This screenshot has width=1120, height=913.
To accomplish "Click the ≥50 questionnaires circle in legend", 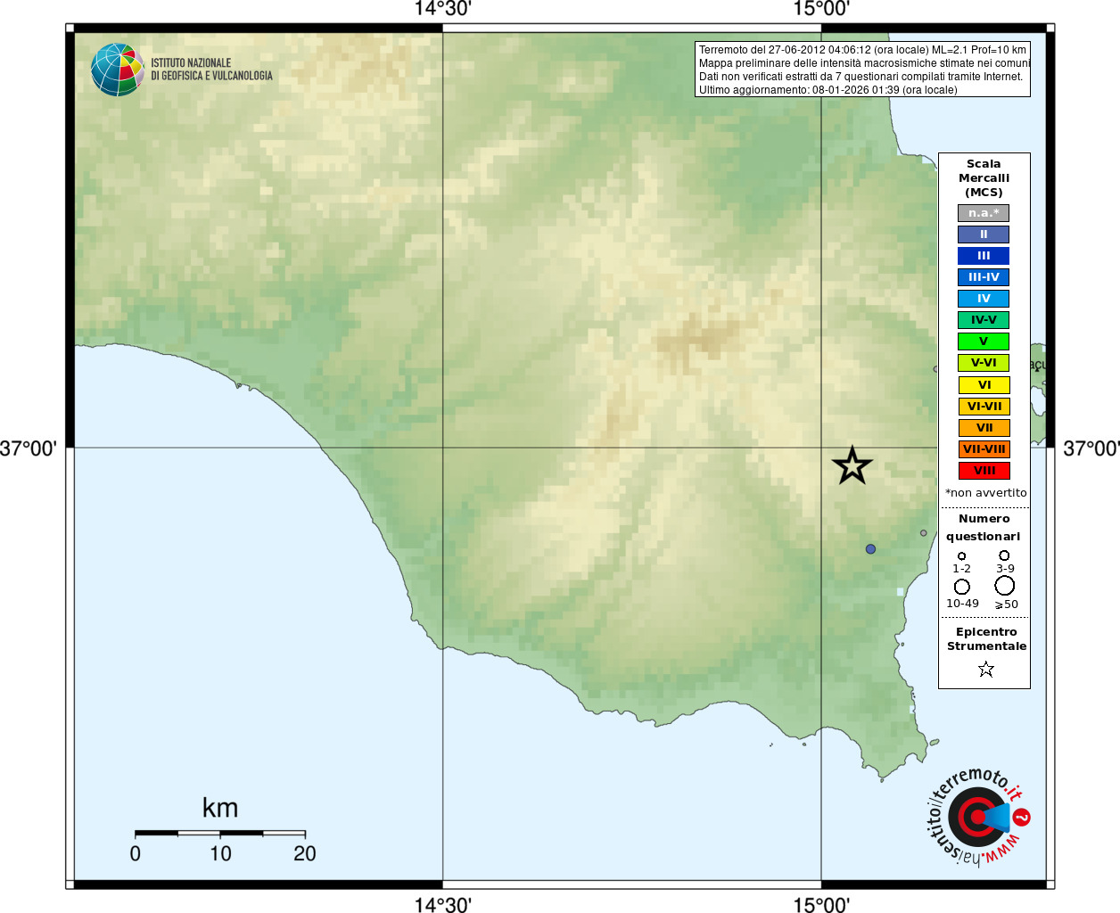I will [x=1005, y=586].
